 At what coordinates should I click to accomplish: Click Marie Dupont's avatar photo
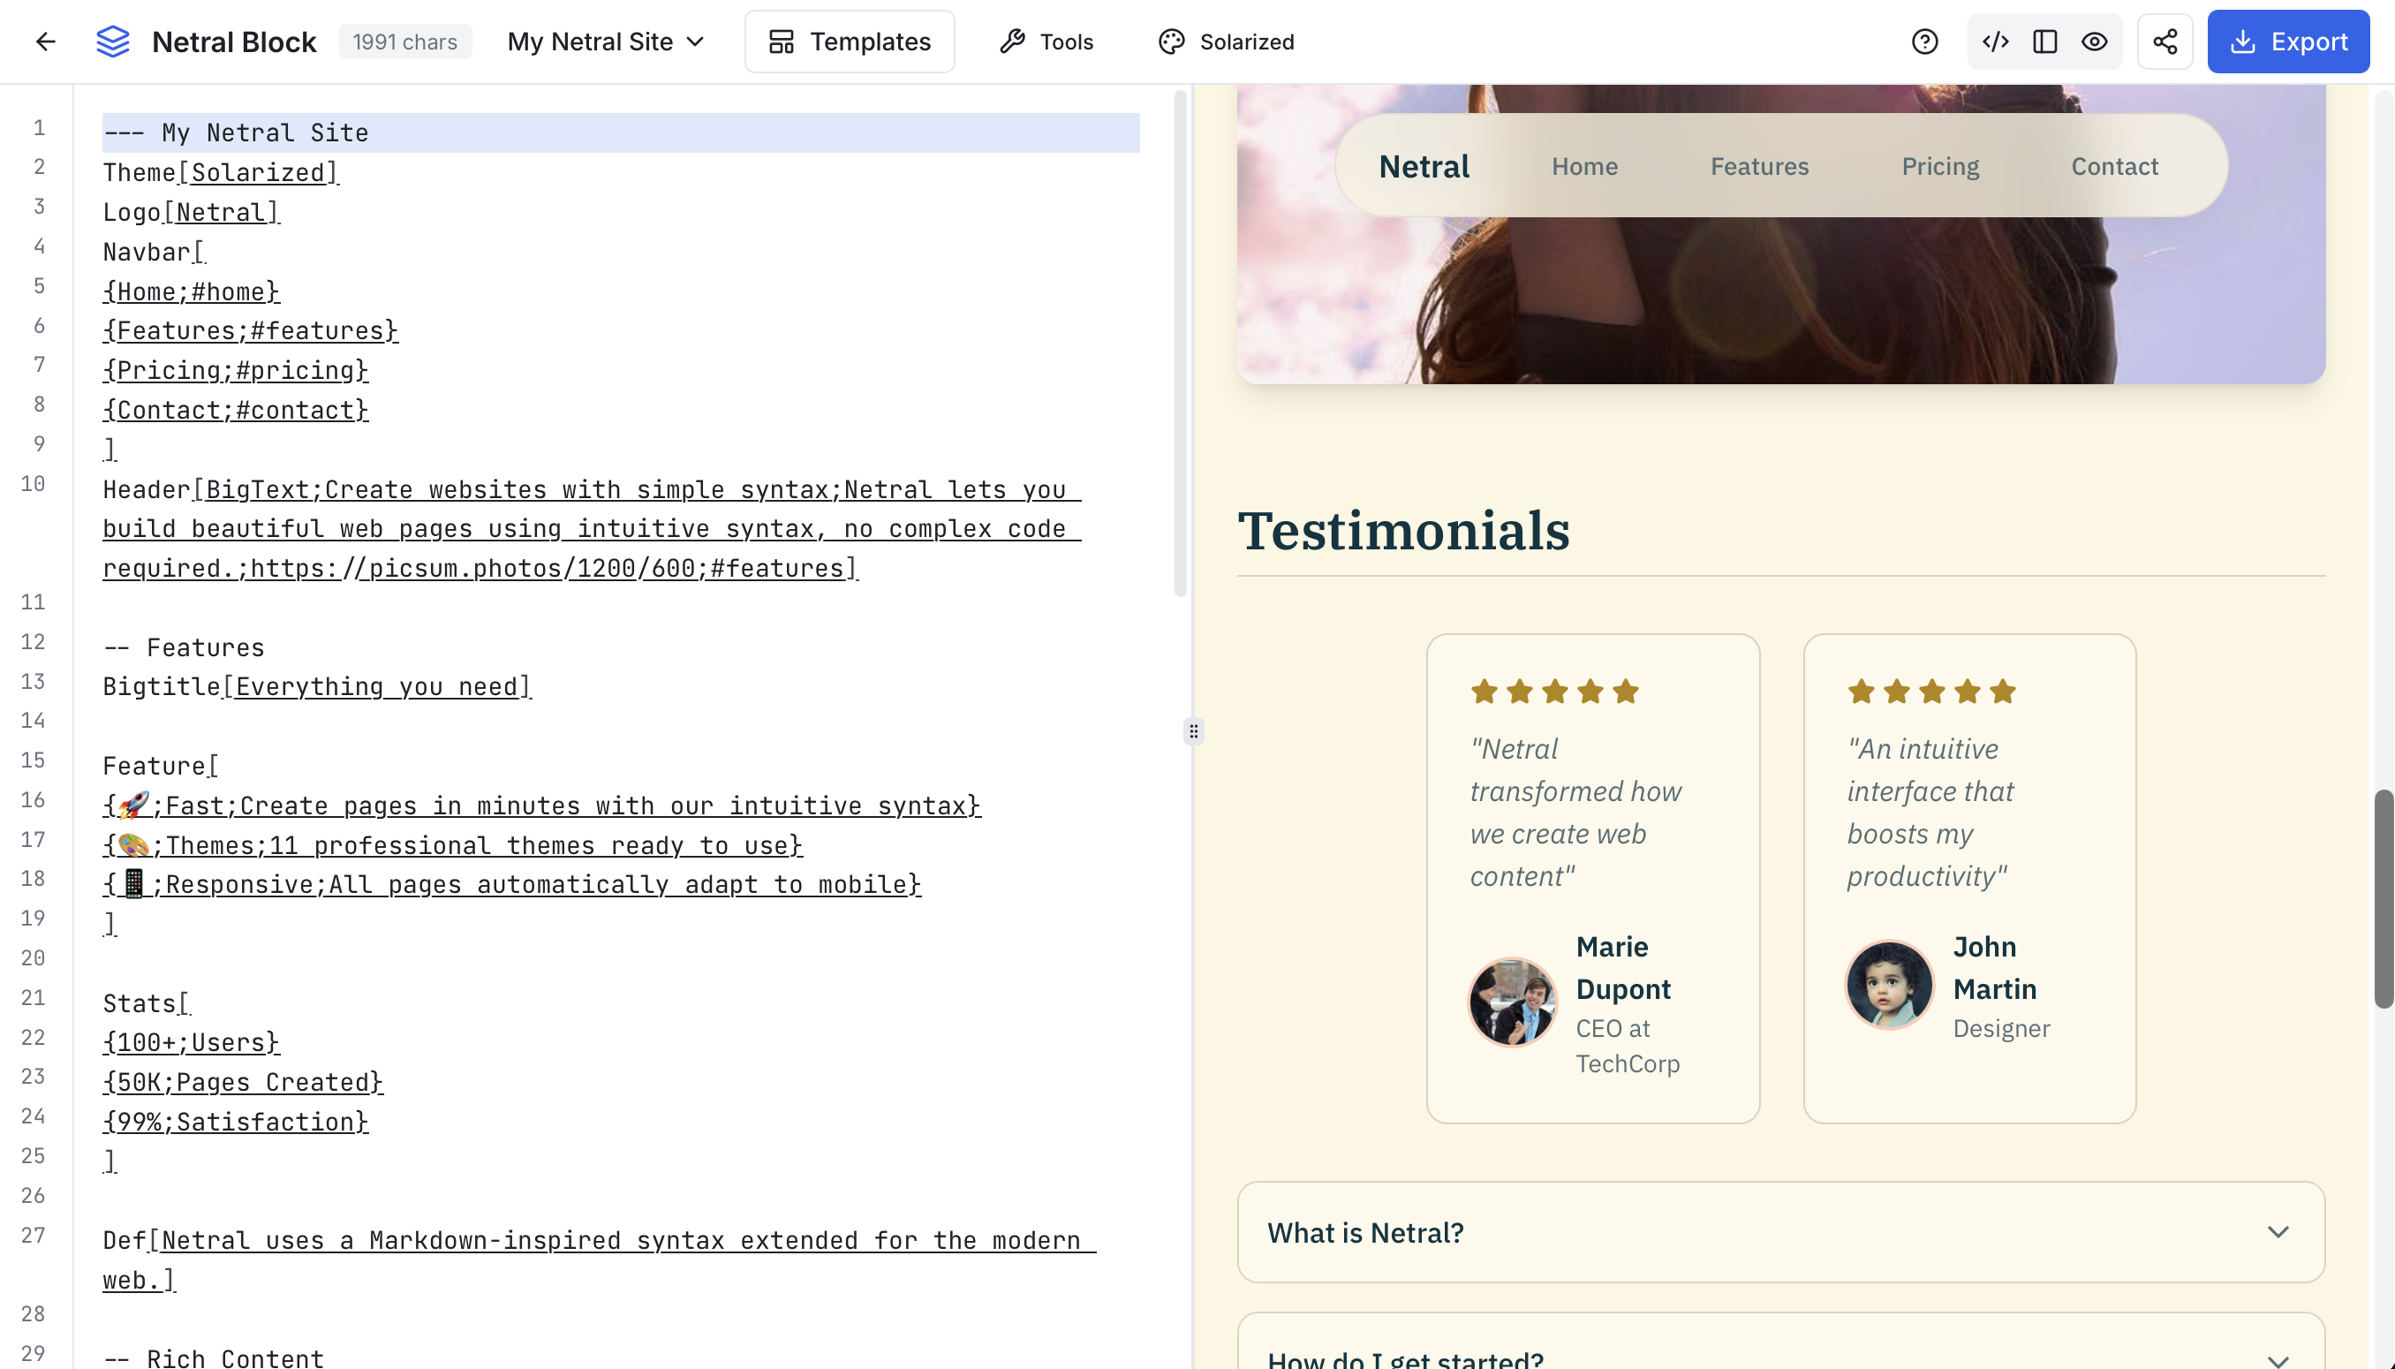point(1511,1002)
